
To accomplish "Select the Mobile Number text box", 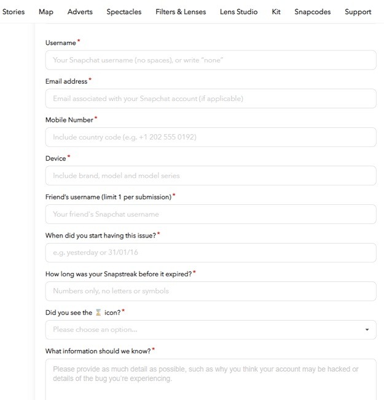I will pos(210,137).
